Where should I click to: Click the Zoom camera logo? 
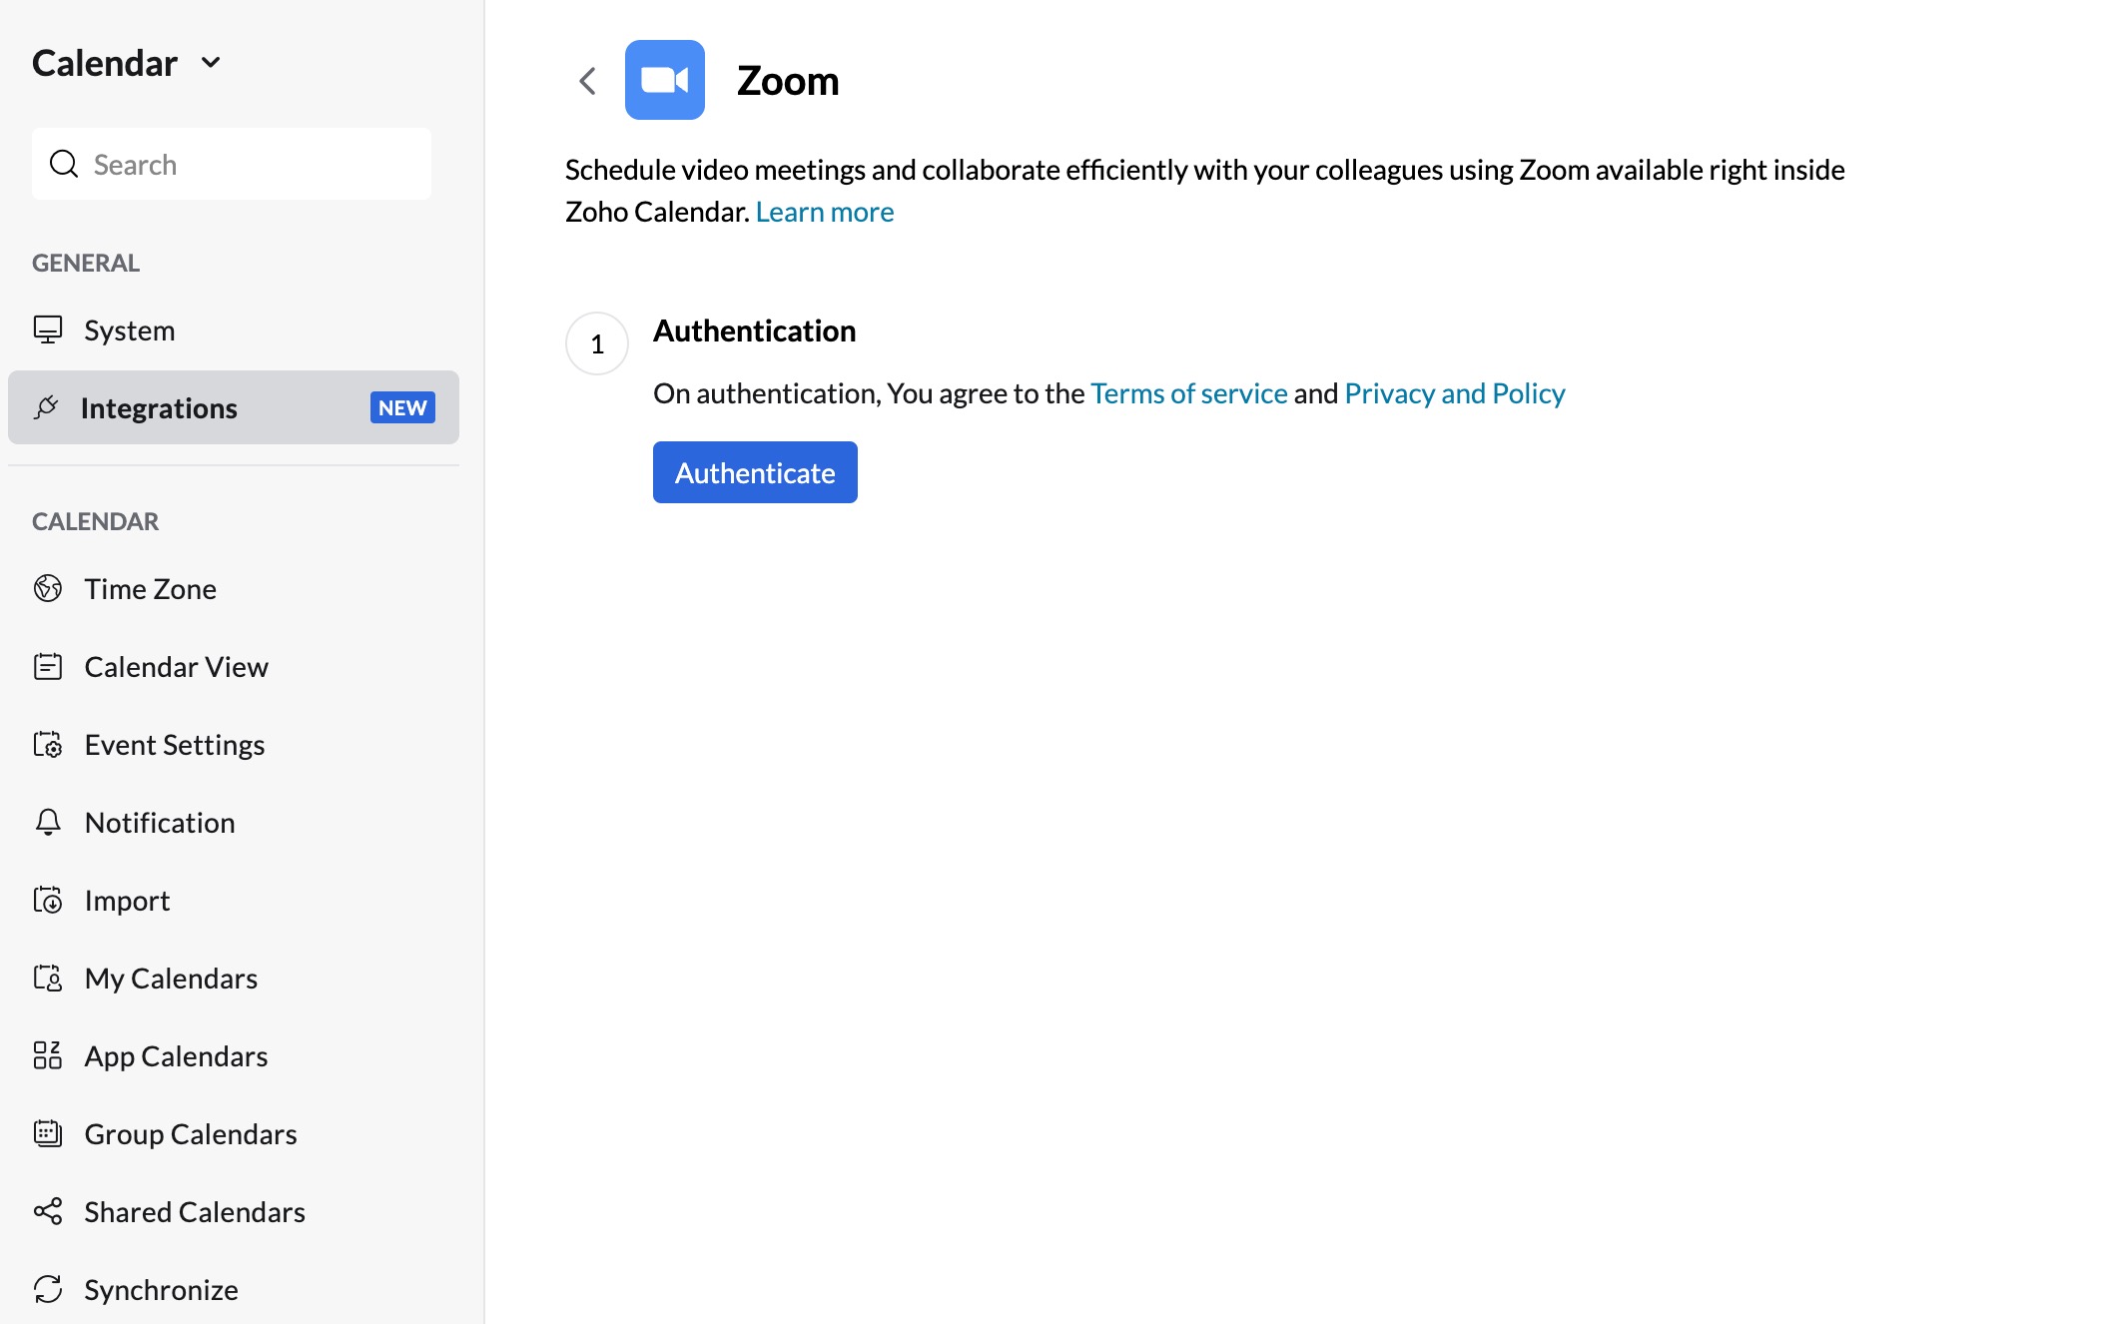(x=665, y=80)
